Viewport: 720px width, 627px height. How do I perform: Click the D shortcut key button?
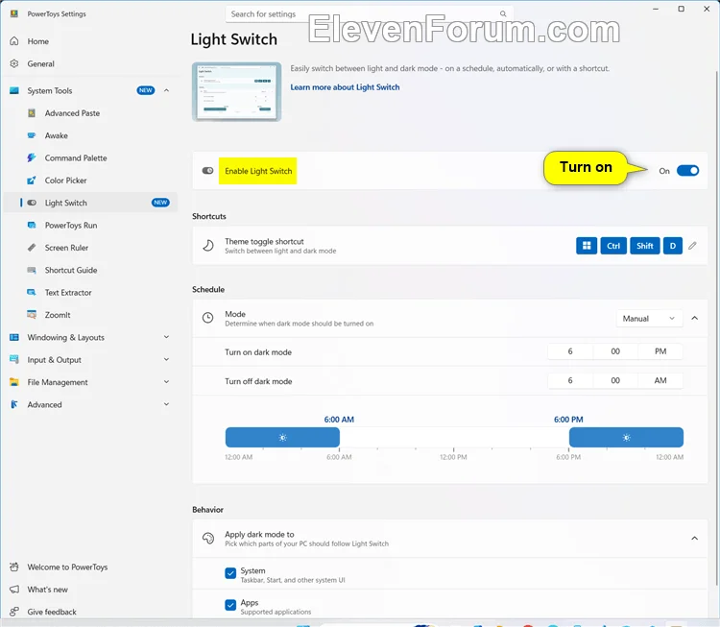click(673, 246)
